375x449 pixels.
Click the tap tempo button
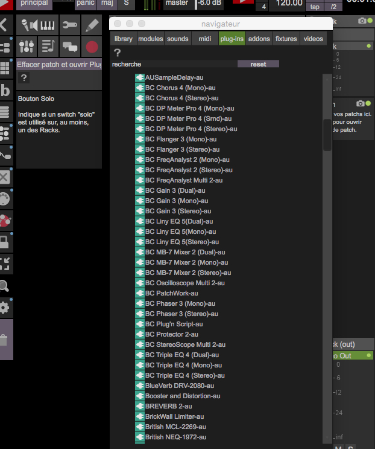coord(315,7)
